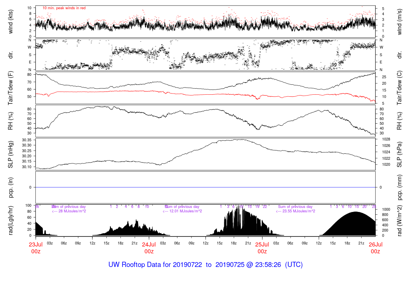Click the 'wind (m/s)' axis label

(399, 22)
